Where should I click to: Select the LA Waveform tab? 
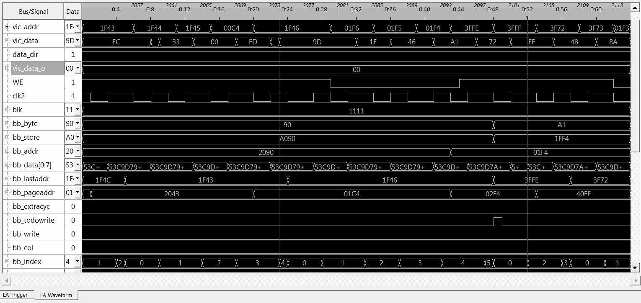point(56,295)
